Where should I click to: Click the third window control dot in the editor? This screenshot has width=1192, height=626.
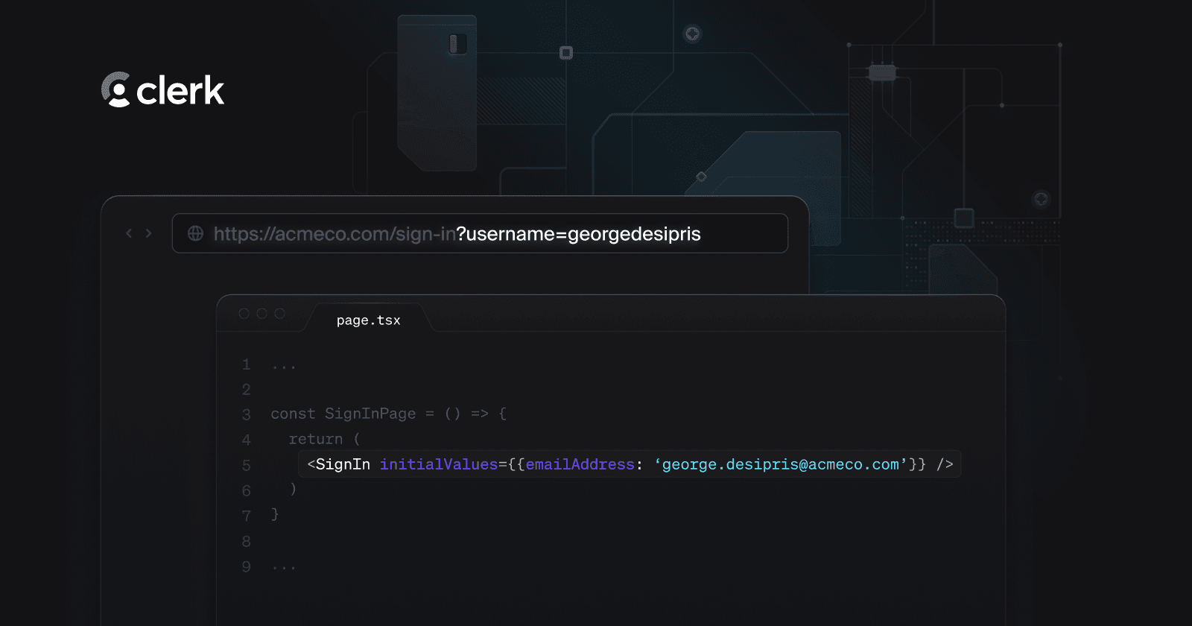tap(279, 314)
